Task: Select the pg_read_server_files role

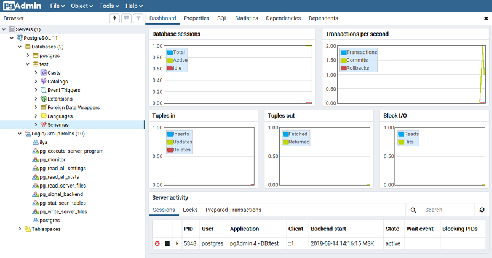Action: (x=63, y=186)
